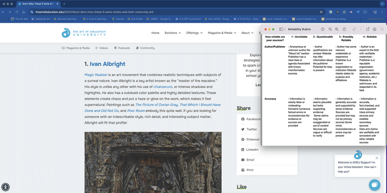Screen dimensions: 387x193
Task: Open the accessibility options icon
Action: [x=5, y=187]
